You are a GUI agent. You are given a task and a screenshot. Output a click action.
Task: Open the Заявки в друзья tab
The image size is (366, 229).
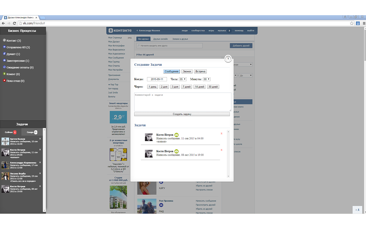(180, 39)
